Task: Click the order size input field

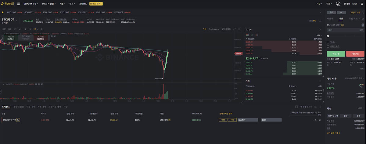Action: click(346, 30)
